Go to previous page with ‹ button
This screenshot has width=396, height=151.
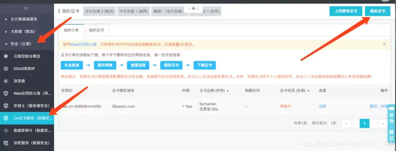click(355, 123)
